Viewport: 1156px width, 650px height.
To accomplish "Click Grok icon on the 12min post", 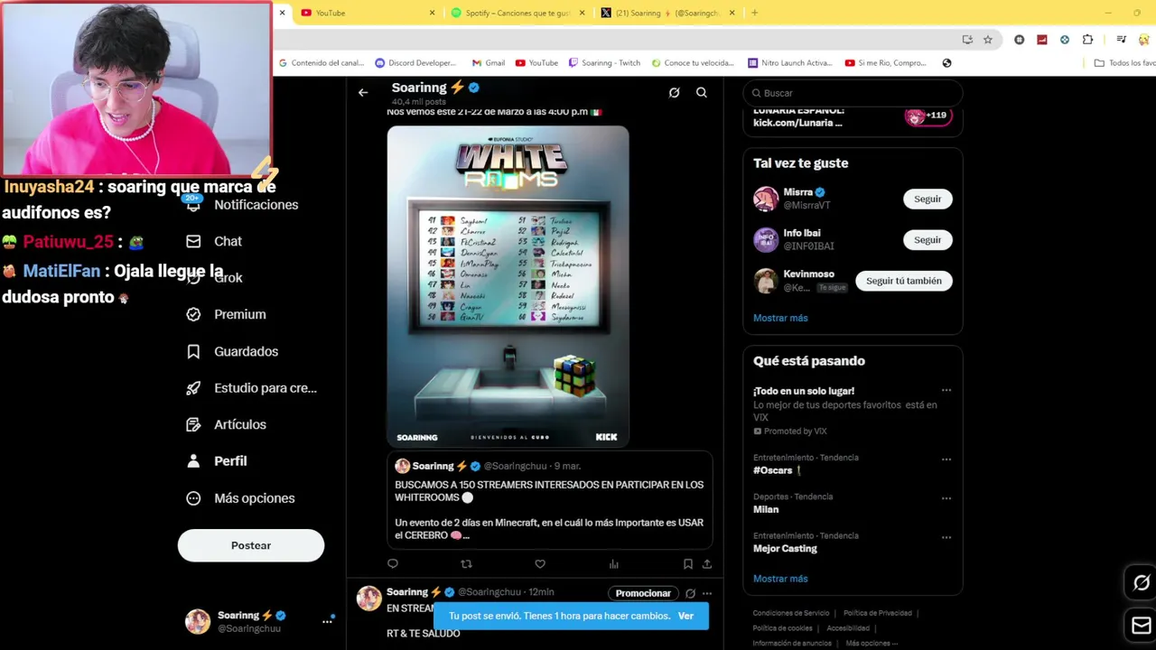I will [690, 593].
